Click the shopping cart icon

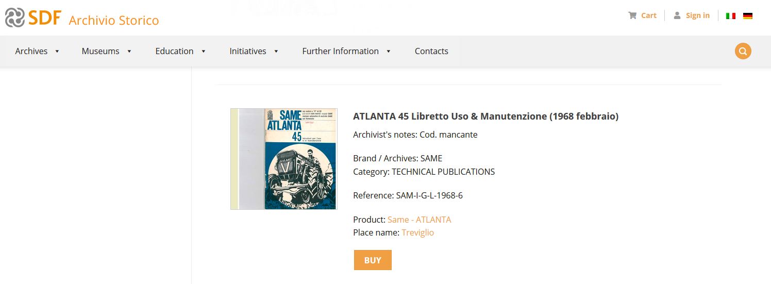pyautogui.click(x=632, y=15)
